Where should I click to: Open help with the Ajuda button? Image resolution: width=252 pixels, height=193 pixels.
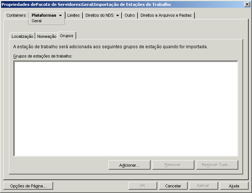234,186
